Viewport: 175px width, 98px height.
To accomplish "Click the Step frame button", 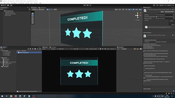I will click(91, 5).
